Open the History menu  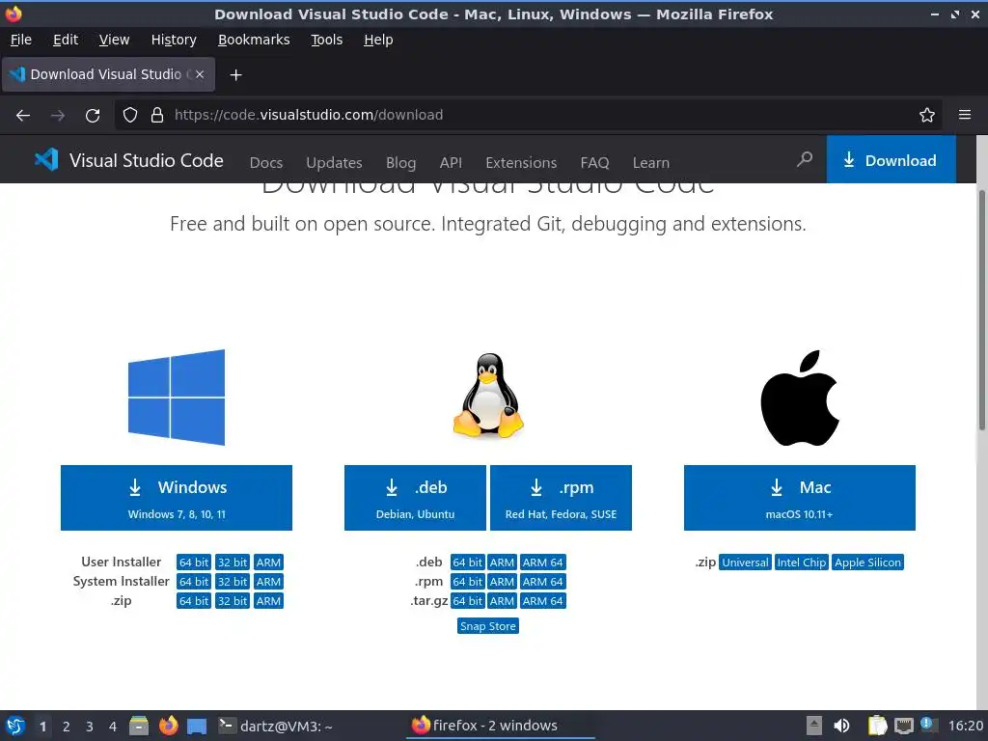174,40
